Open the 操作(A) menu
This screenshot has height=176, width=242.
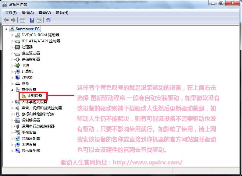point(27,13)
